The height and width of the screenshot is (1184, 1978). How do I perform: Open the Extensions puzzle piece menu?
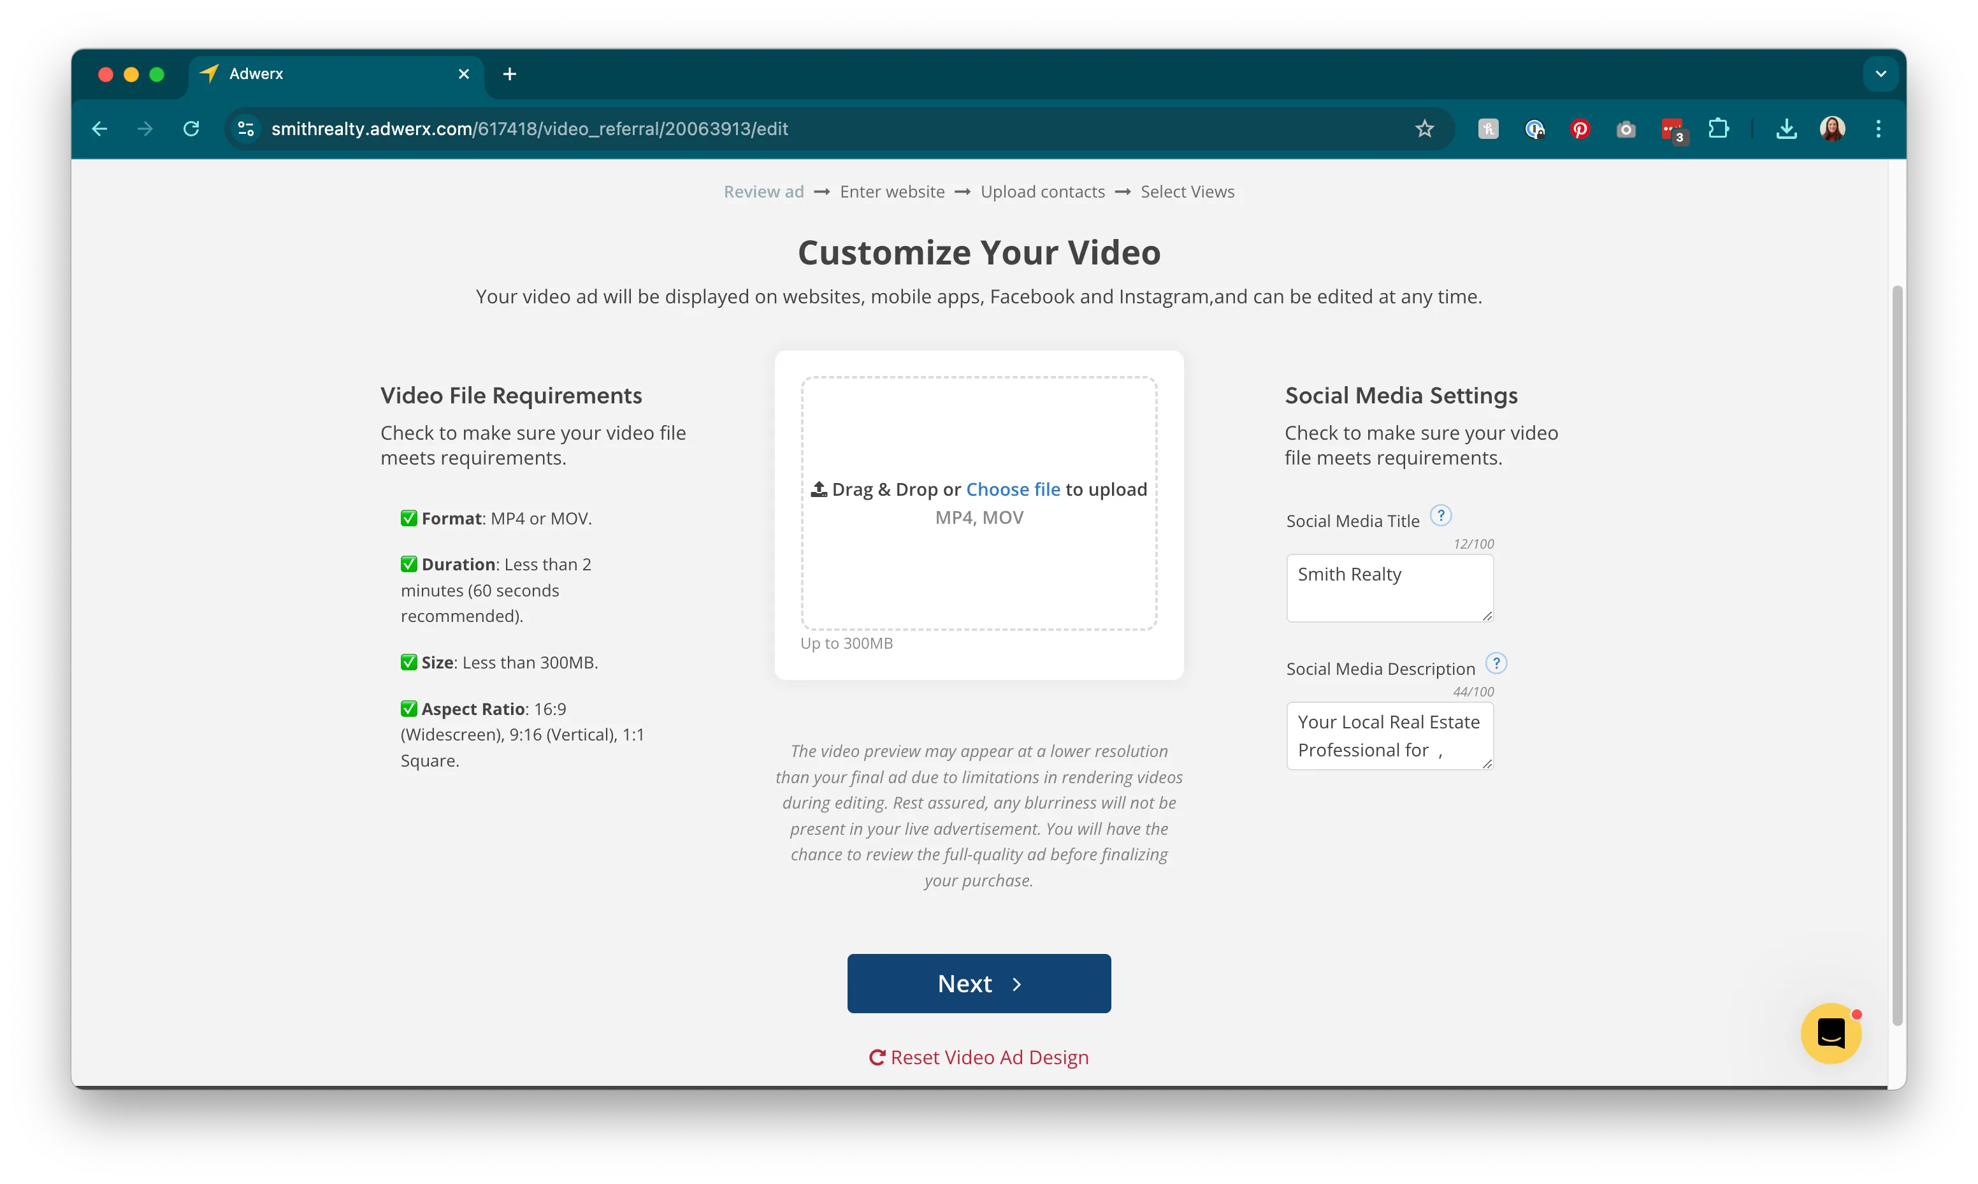click(1719, 129)
